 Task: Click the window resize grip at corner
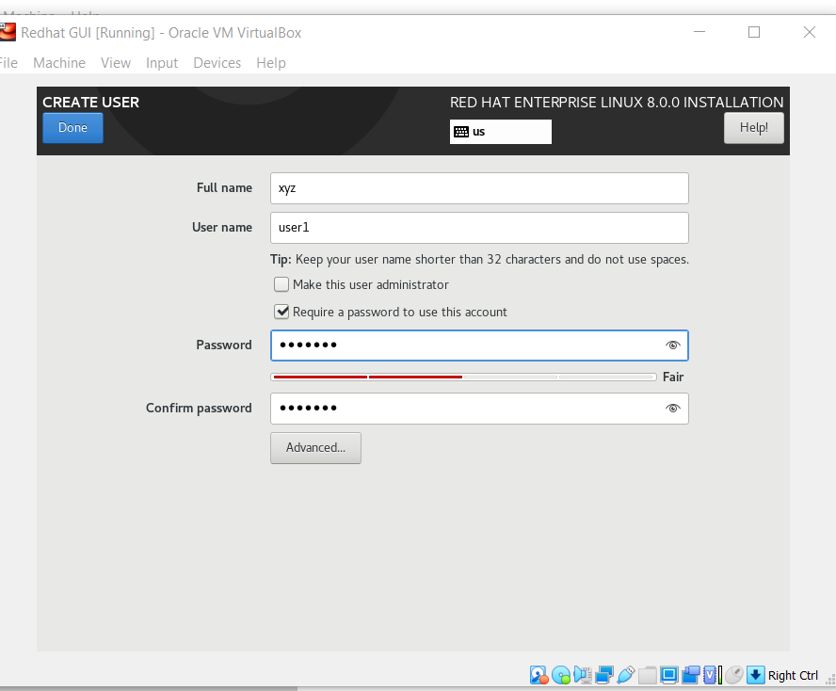[x=830, y=680]
